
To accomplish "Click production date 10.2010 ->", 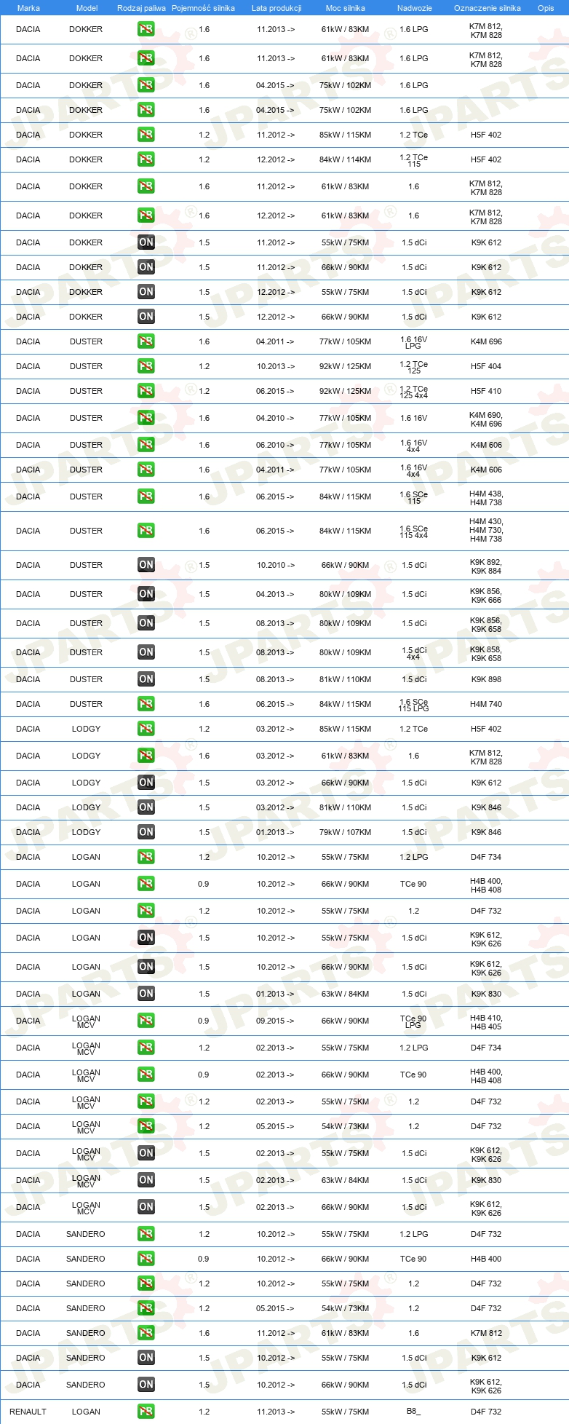I will pos(275,565).
